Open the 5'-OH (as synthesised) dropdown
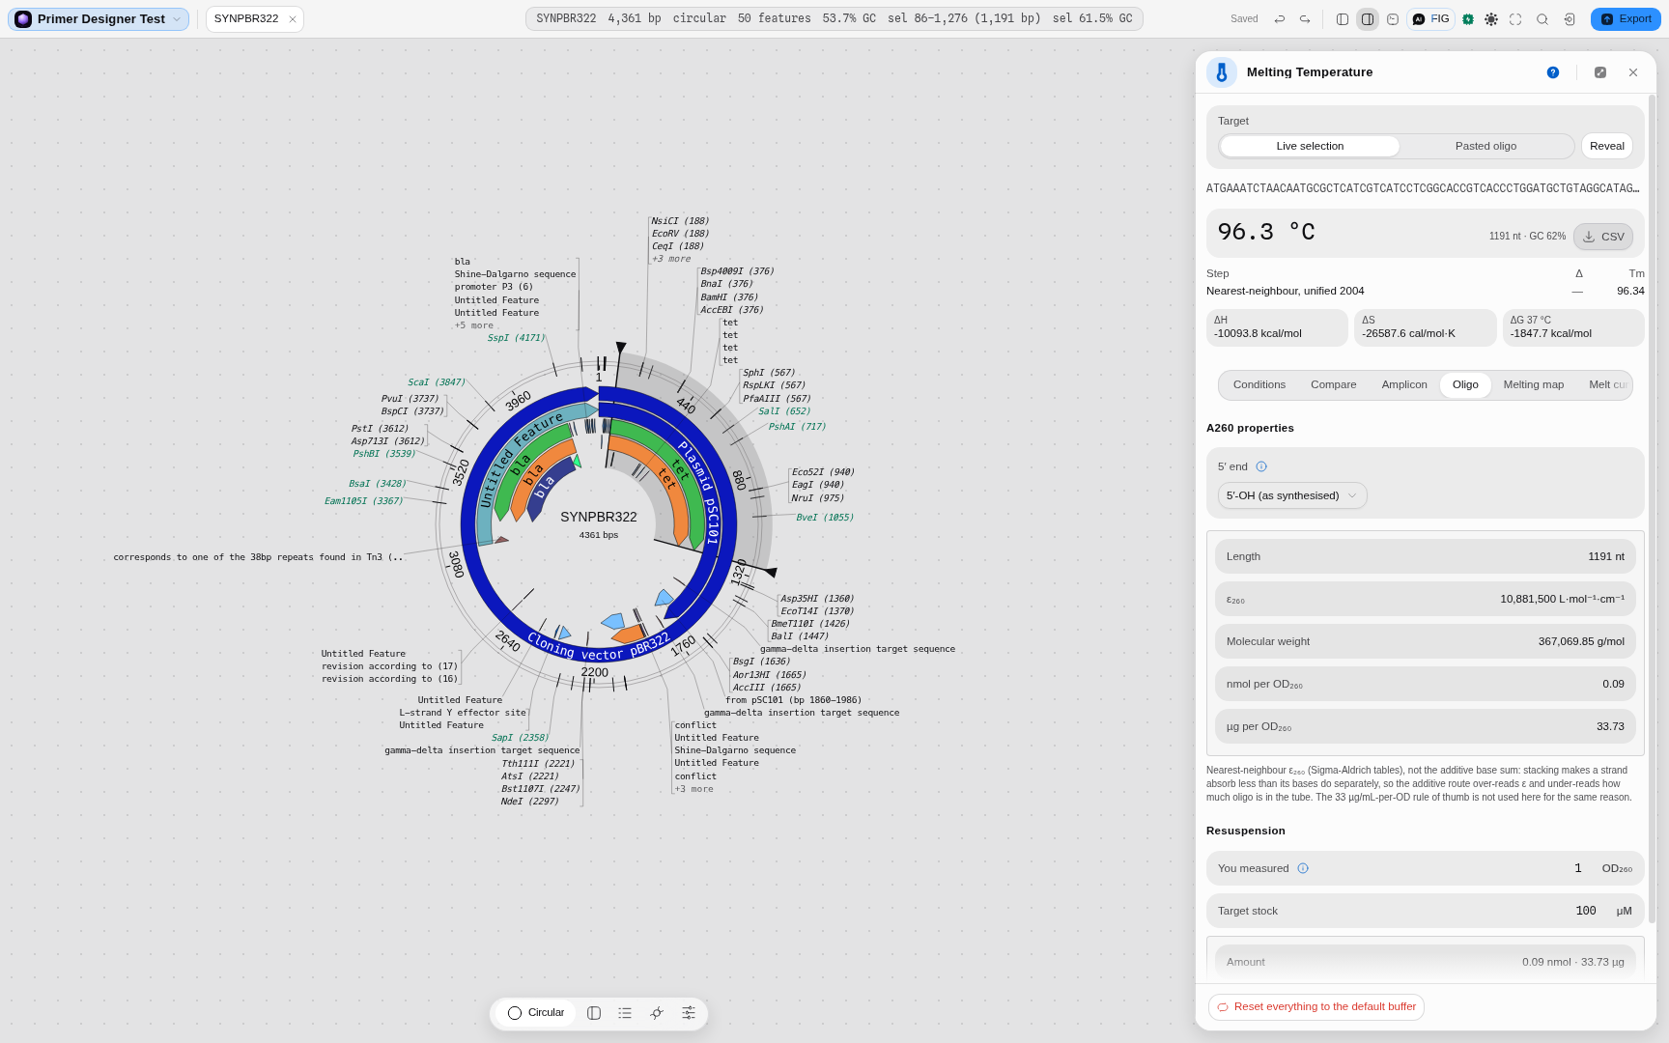This screenshot has width=1669, height=1043. point(1292,495)
